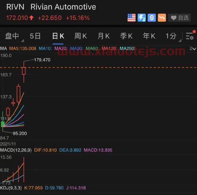The height and width of the screenshot is (195, 197).
Task: Expand the 盘中 intraday dropdown triangle
Action: coord(23,41)
